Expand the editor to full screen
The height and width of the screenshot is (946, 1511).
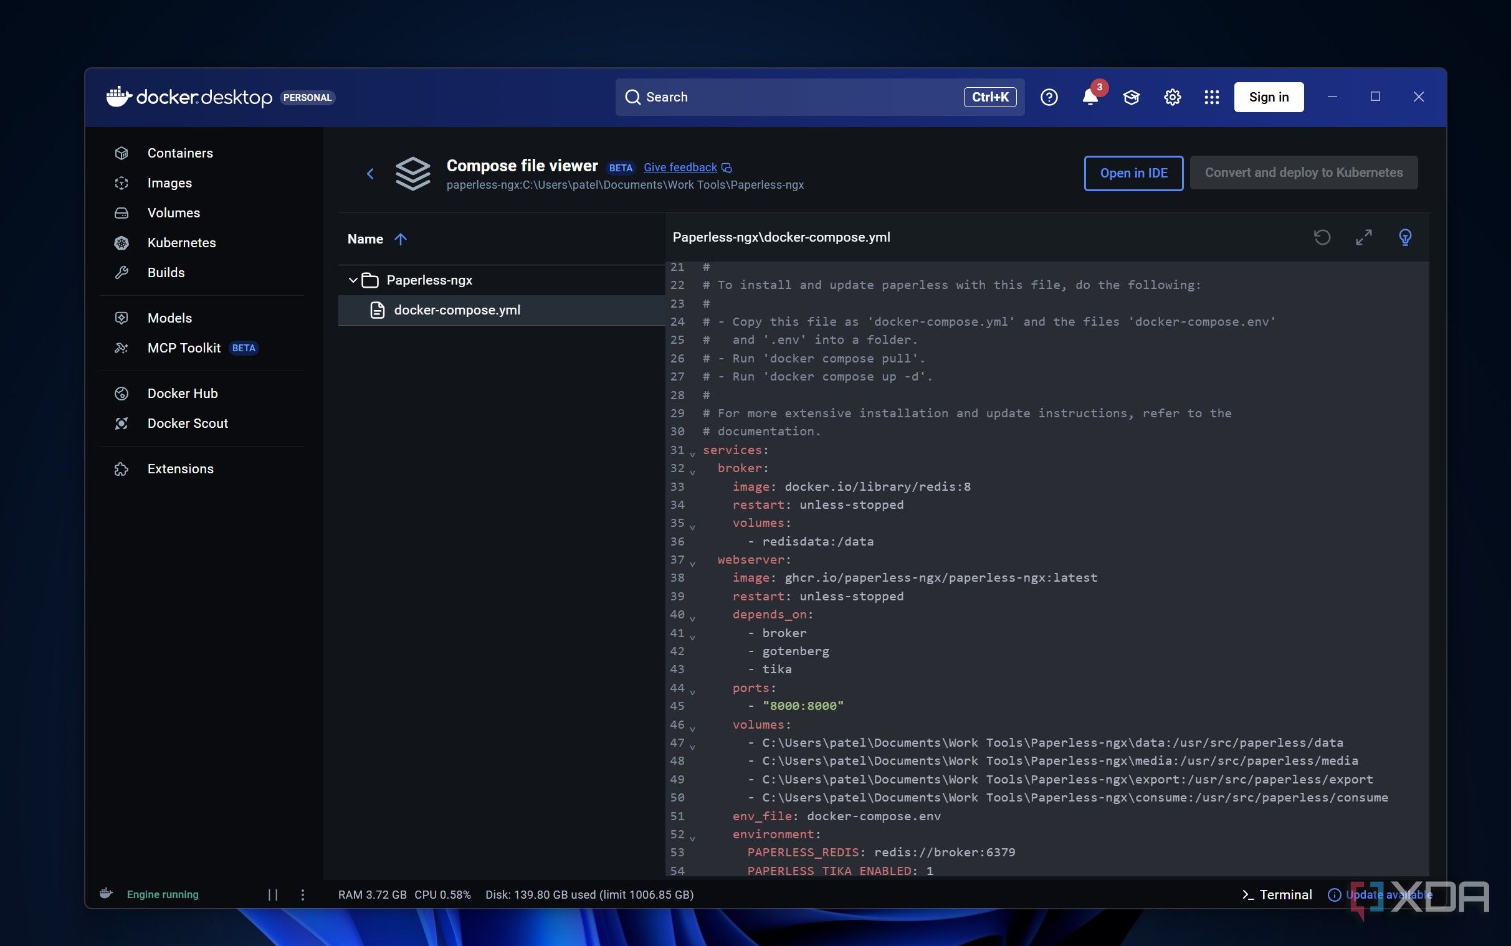click(x=1364, y=237)
